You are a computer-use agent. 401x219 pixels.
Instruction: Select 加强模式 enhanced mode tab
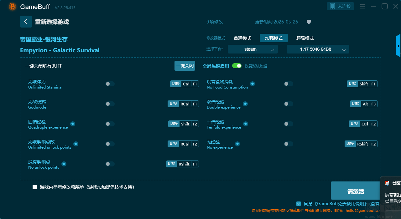[x=274, y=38]
